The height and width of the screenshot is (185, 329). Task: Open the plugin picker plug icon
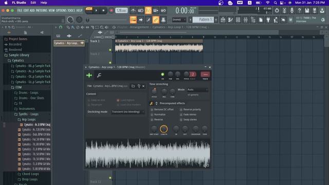(x=268, y=20)
